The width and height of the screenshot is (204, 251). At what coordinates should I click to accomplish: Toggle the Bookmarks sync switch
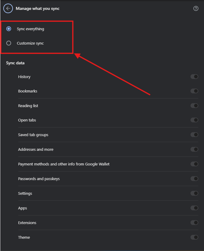point(194,91)
